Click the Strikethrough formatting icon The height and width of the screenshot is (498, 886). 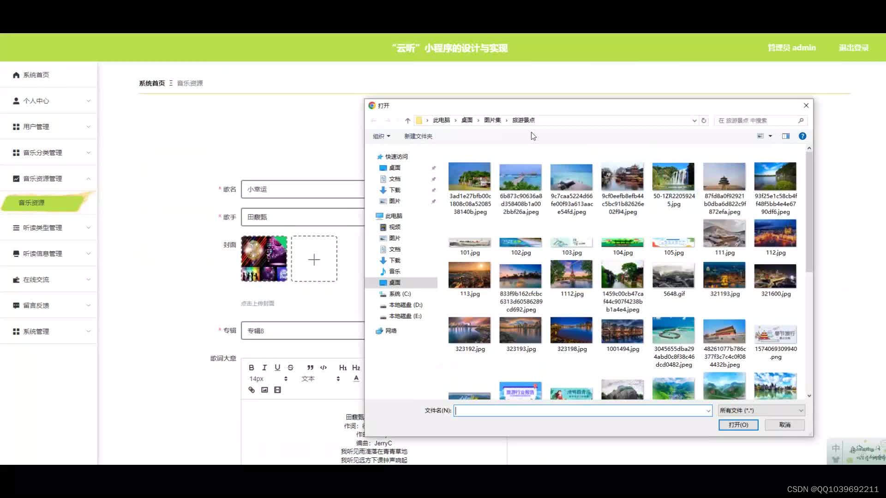291,367
